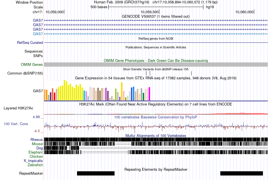Click the Zebrafish species label
Screen dimensions: 268x180
pos(35,165)
